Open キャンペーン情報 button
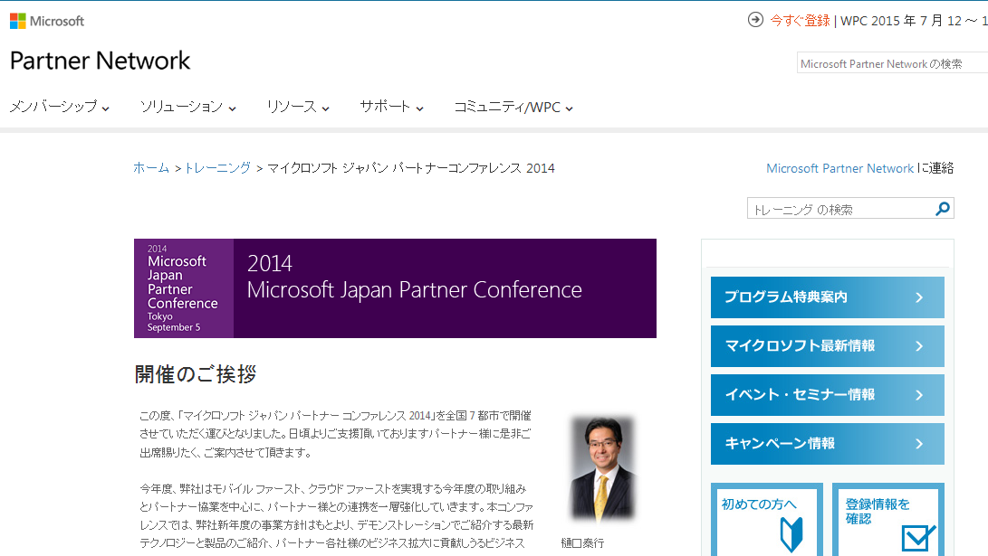988x556 pixels. click(828, 444)
